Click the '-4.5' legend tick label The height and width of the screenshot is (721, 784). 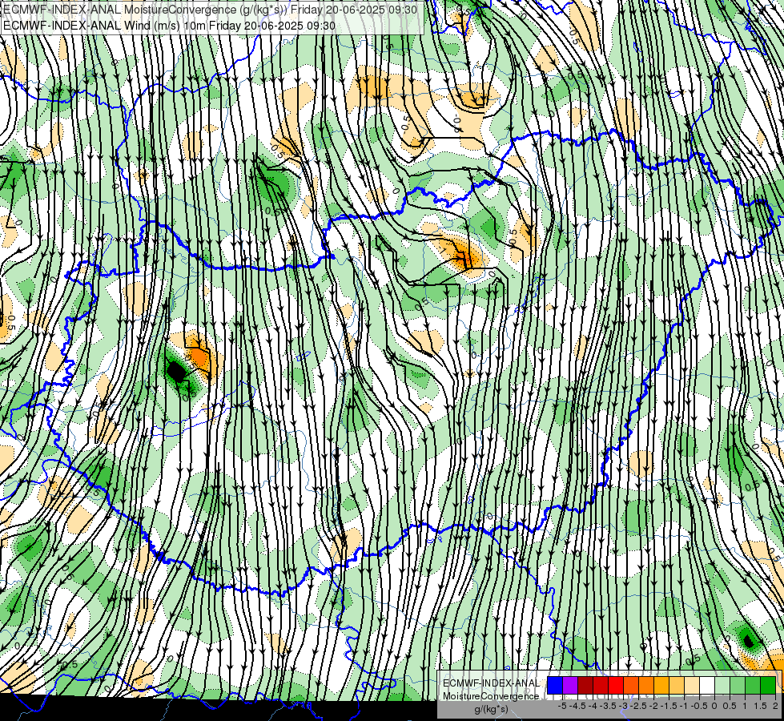coord(578,706)
